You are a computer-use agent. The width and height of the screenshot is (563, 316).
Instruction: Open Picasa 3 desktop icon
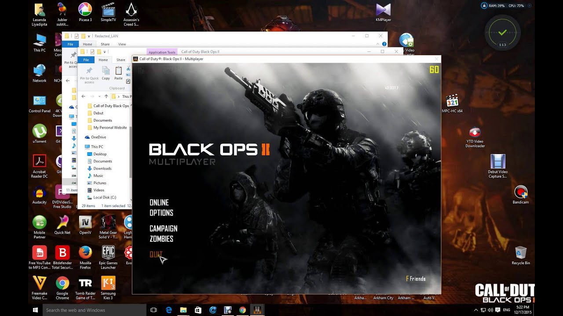tap(85, 12)
